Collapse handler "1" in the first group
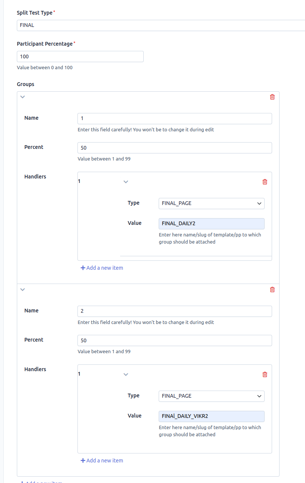 click(x=126, y=181)
